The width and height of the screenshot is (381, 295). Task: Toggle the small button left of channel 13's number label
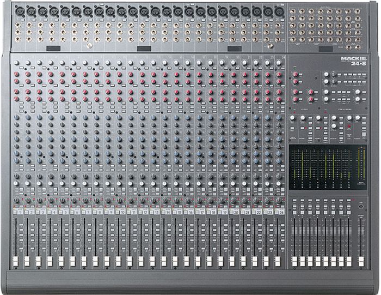point(152,212)
